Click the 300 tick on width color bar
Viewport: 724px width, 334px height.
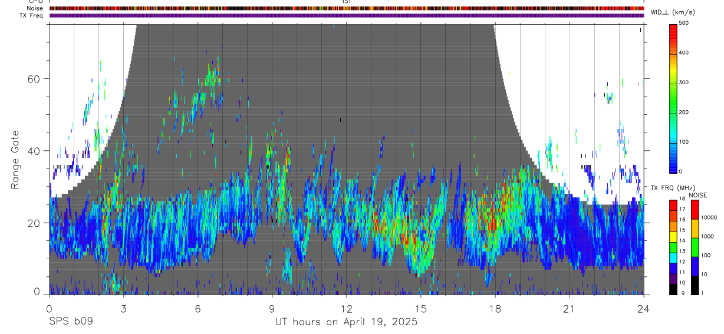684,82
